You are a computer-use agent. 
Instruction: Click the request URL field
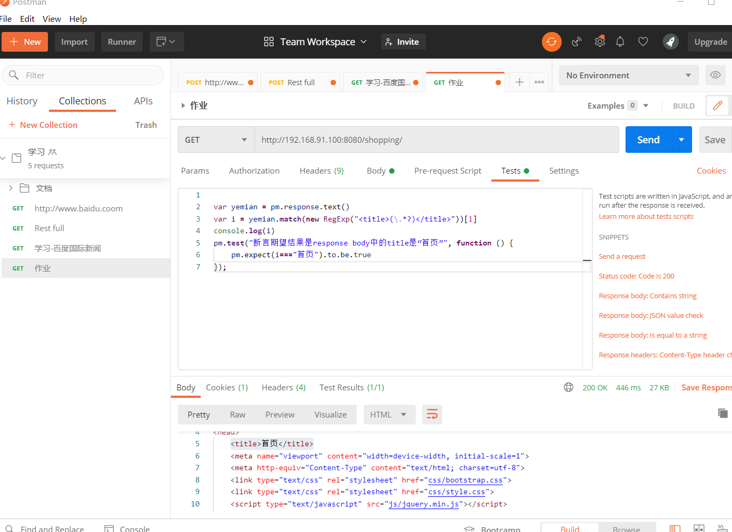coord(437,140)
